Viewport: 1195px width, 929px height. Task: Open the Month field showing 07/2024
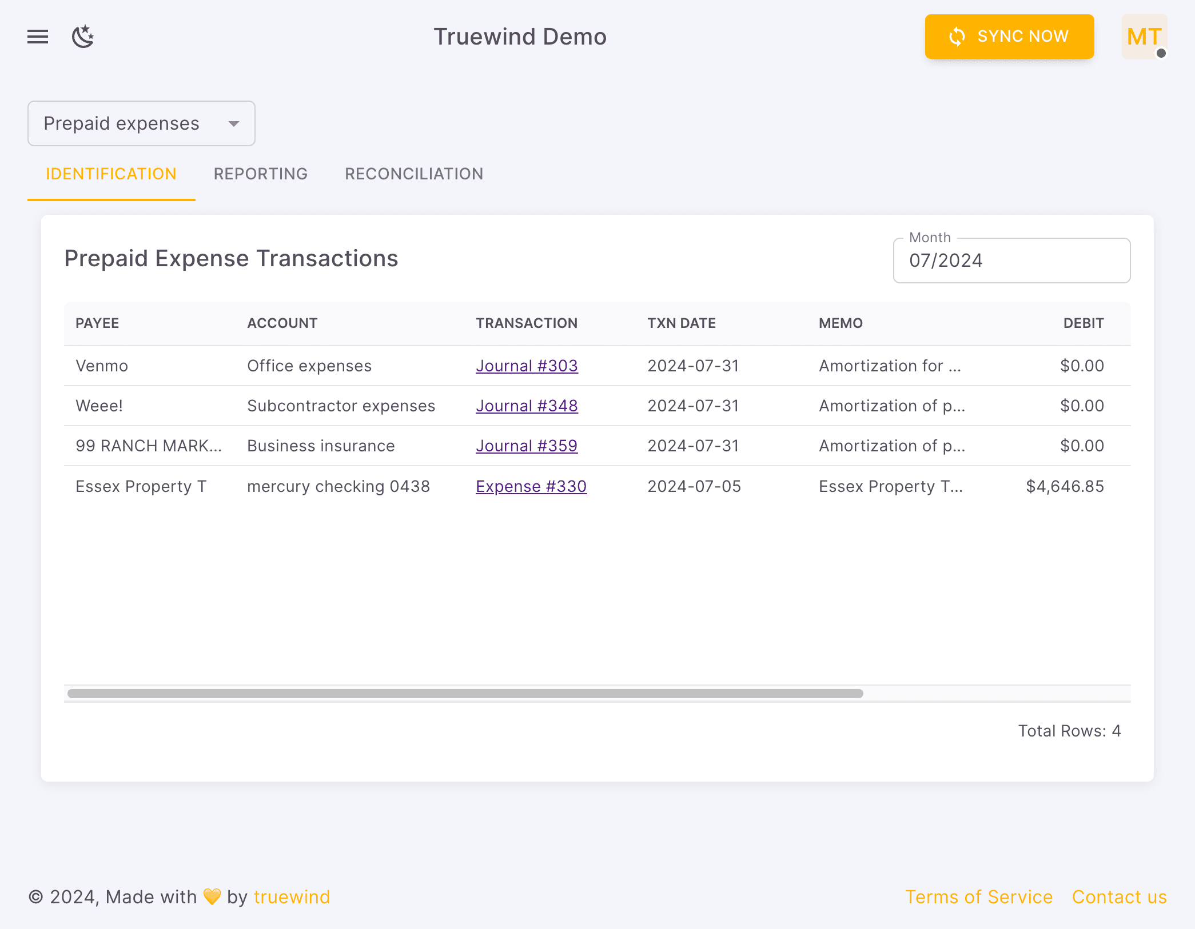click(1011, 261)
